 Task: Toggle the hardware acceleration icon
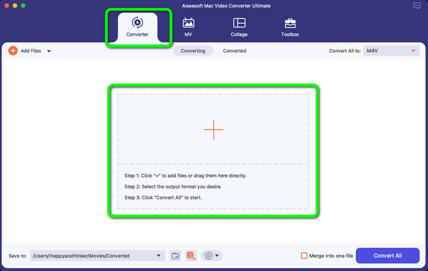tap(191, 256)
